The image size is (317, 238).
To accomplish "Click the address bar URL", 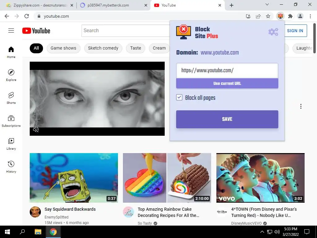I will pos(56,16).
